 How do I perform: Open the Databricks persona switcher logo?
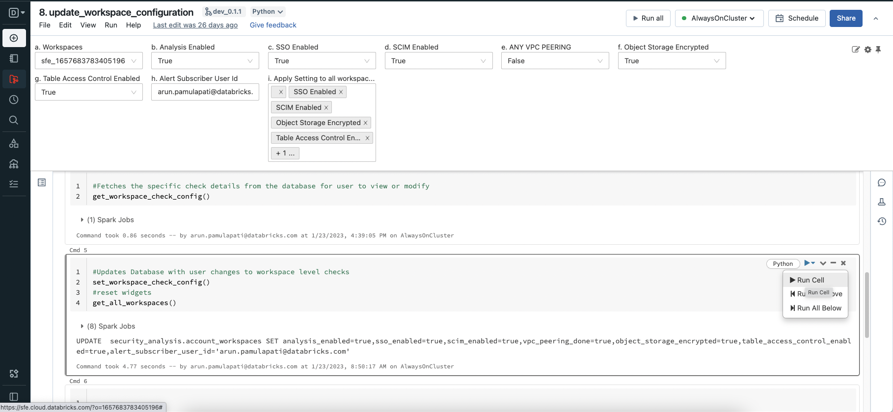17,13
